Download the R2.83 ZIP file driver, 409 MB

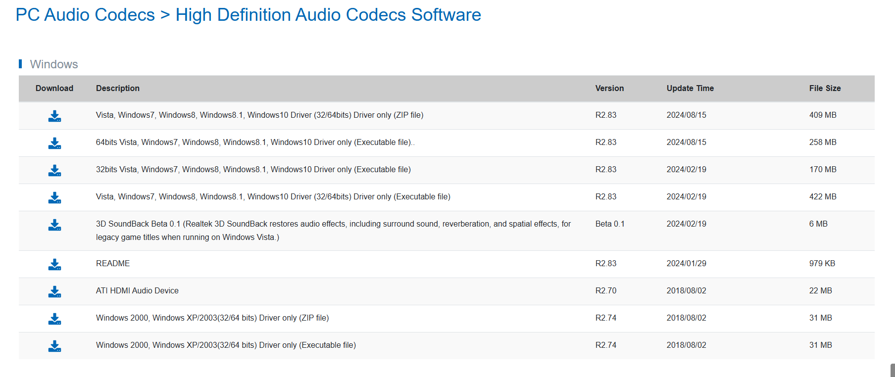[54, 116]
